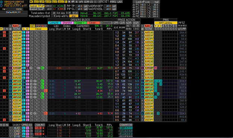Toggle Auto button in pins panel header

pyautogui.click(x=147, y=26)
